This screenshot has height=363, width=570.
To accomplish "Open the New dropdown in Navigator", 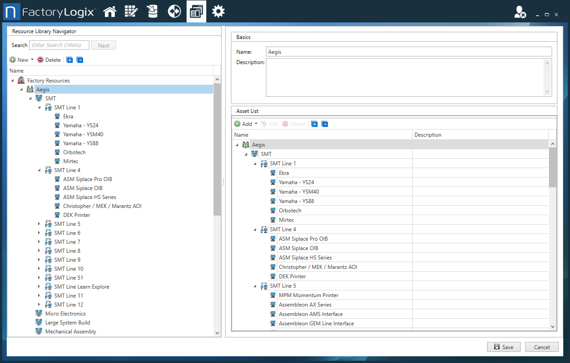I will point(32,60).
